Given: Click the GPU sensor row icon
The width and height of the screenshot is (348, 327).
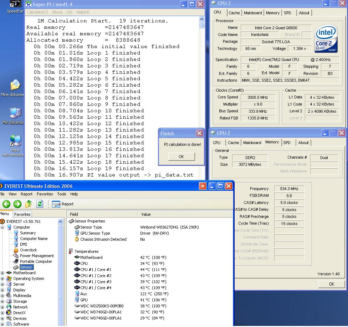Looking at the screenshot, I should pyautogui.click(x=77, y=300).
